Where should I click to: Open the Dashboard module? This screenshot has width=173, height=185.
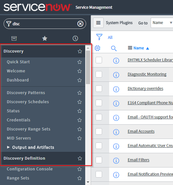(x=18, y=80)
